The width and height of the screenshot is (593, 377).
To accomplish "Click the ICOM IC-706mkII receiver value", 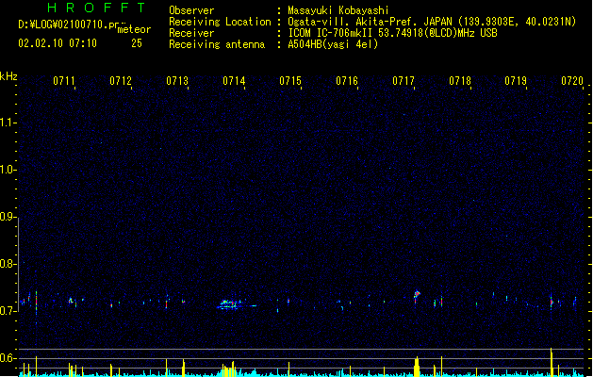I will pos(392,33).
